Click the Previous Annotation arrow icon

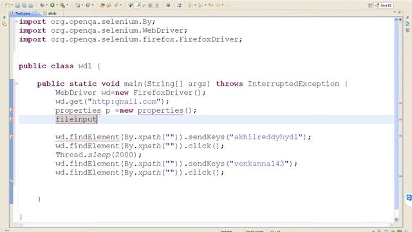(200, 5)
